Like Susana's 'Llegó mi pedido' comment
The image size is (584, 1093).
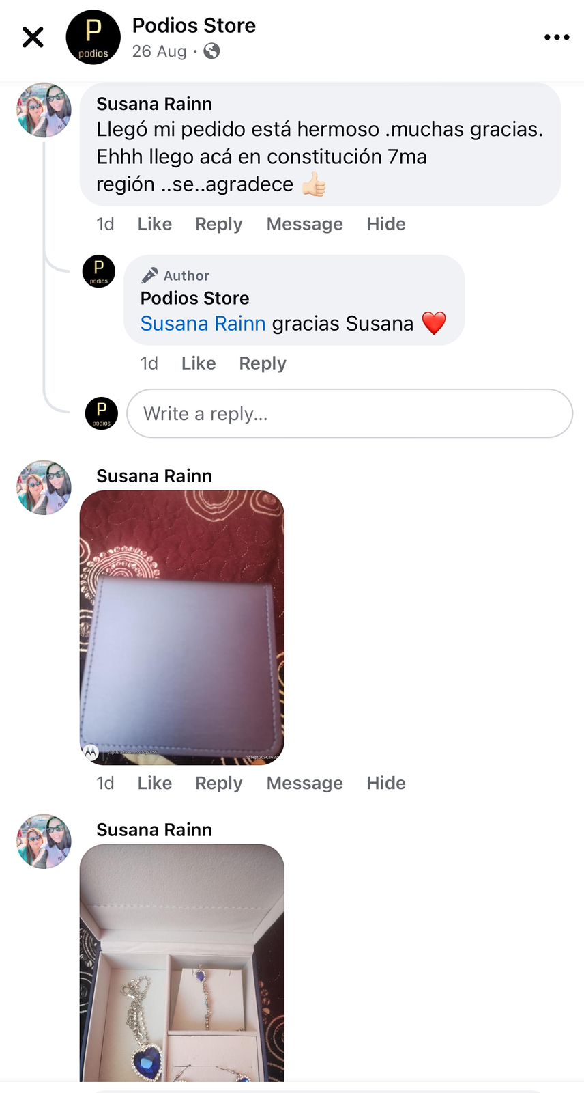tap(155, 224)
